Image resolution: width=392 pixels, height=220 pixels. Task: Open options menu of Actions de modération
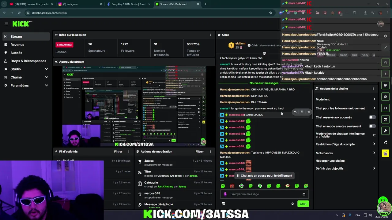click(x=210, y=152)
